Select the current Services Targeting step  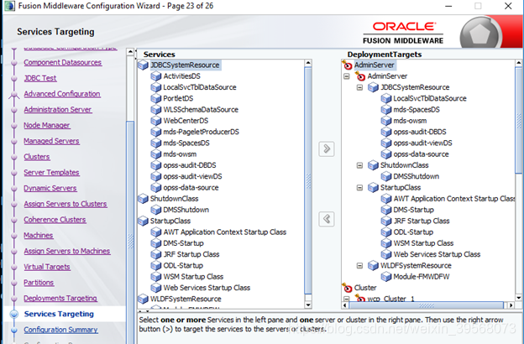[59, 314]
